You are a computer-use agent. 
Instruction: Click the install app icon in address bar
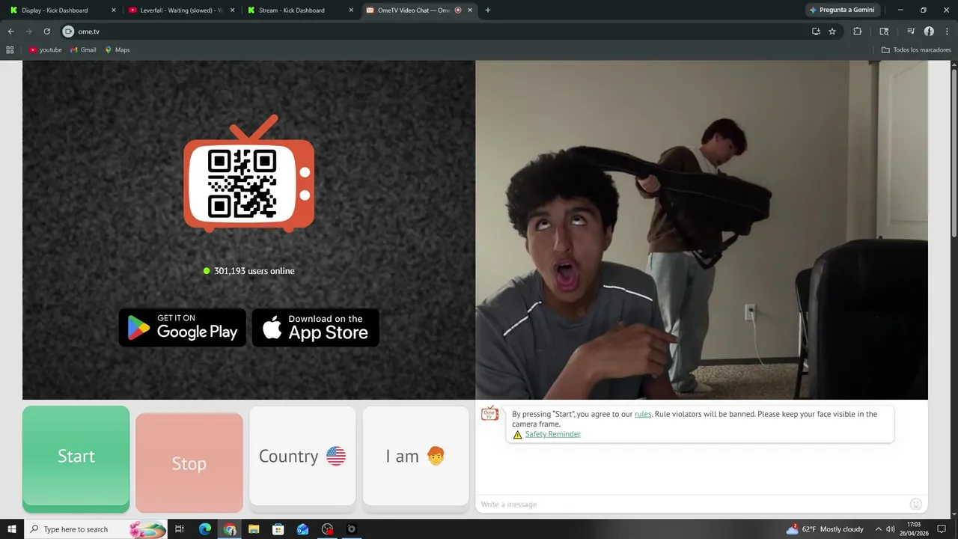[816, 31]
